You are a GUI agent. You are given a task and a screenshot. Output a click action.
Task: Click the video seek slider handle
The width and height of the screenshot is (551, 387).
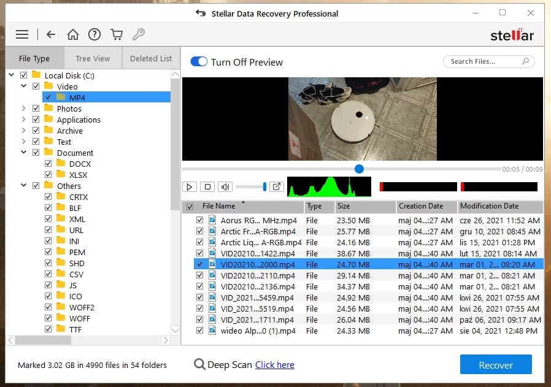click(x=359, y=169)
